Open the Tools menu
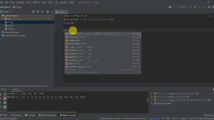214x120 pixels. coord(50,2)
